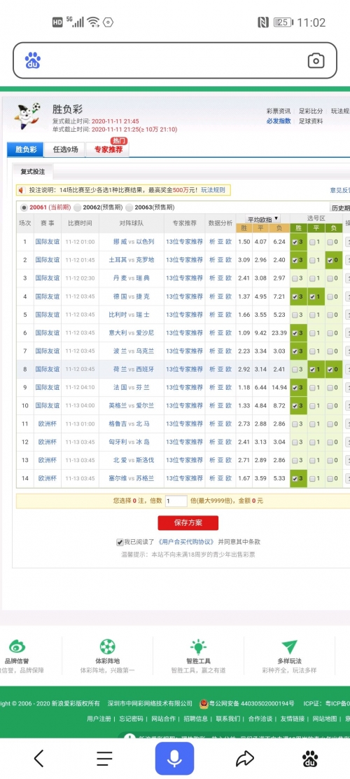Open the 平均欧指 dropdown
The width and height of the screenshot is (350, 779).
[x=263, y=219]
